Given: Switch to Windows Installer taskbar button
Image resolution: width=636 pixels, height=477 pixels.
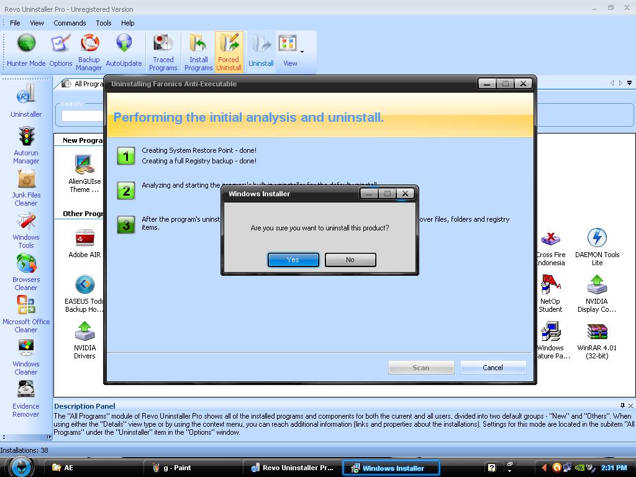Looking at the screenshot, I should click(x=391, y=468).
